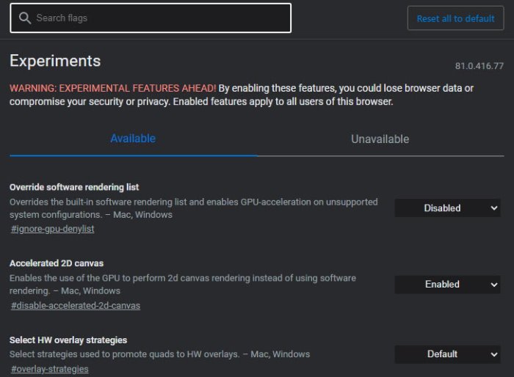Image resolution: width=514 pixels, height=377 pixels.
Task: Click the Accelerated 2D canvas title
Action: [57, 263]
